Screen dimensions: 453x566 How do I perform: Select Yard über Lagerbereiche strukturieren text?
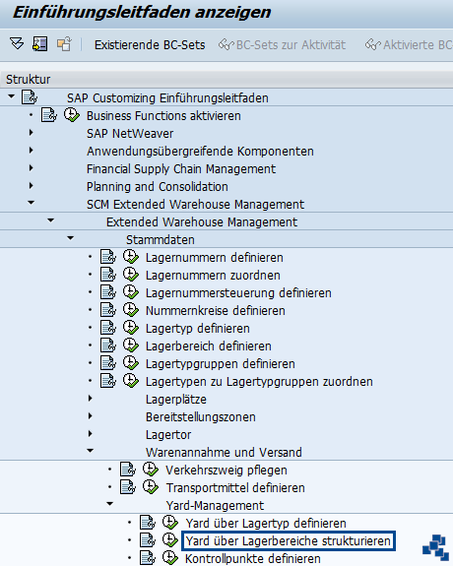(288, 540)
